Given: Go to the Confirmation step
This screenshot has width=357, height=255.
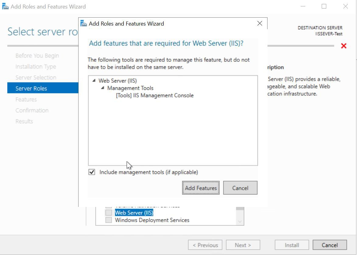Looking at the screenshot, I should pyautogui.click(x=32, y=110).
